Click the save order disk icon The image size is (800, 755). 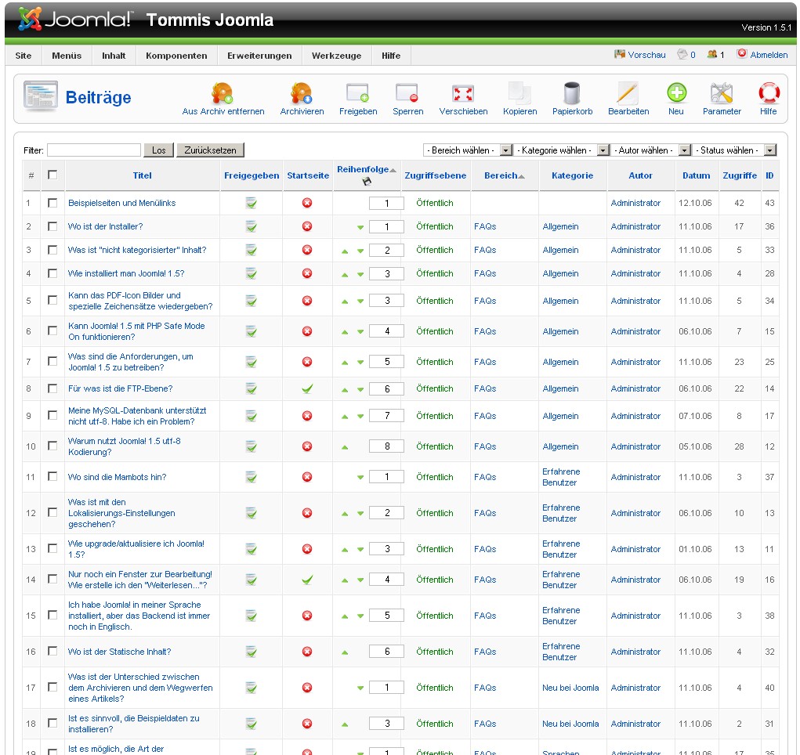(367, 182)
